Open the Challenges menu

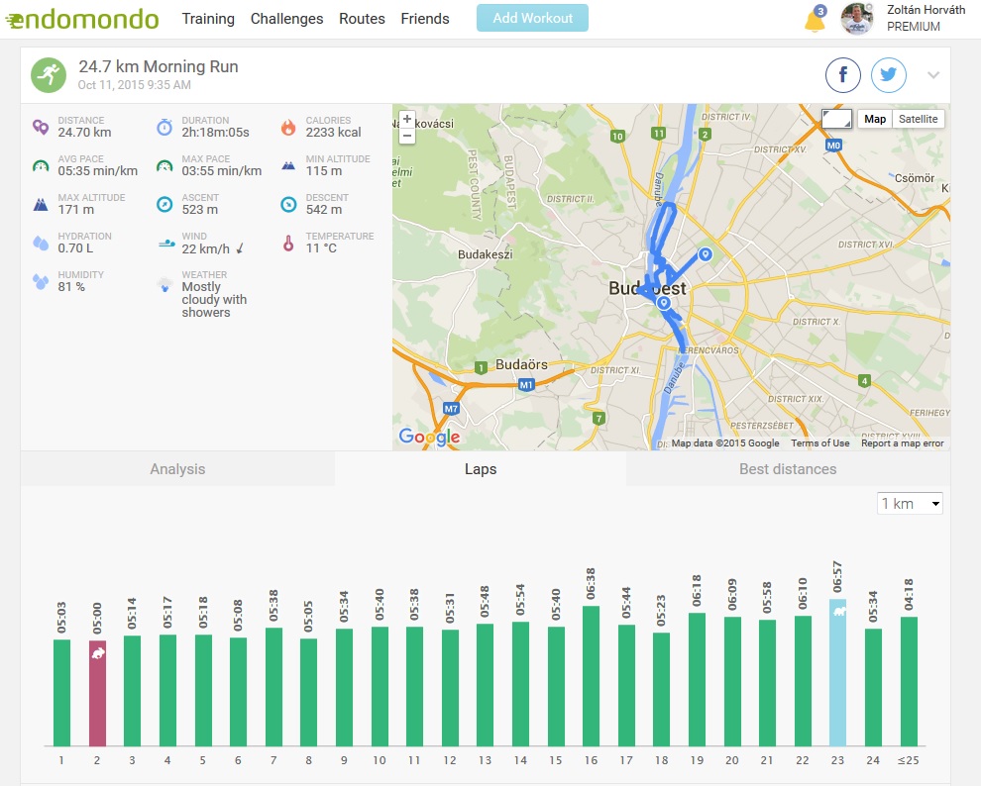pyautogui.click(x=286, y=19)
